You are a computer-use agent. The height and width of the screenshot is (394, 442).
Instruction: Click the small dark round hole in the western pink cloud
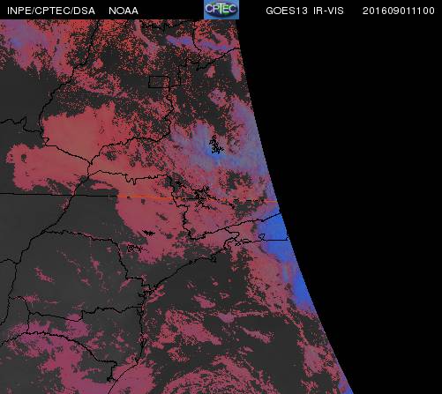(x=23, y=158)
